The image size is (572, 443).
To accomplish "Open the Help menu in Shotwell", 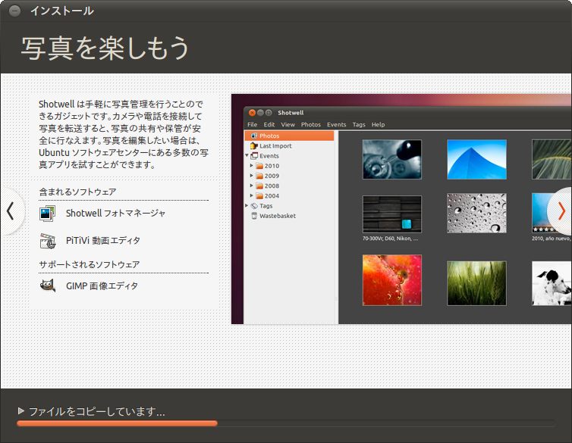I will (x=379, y=124).
